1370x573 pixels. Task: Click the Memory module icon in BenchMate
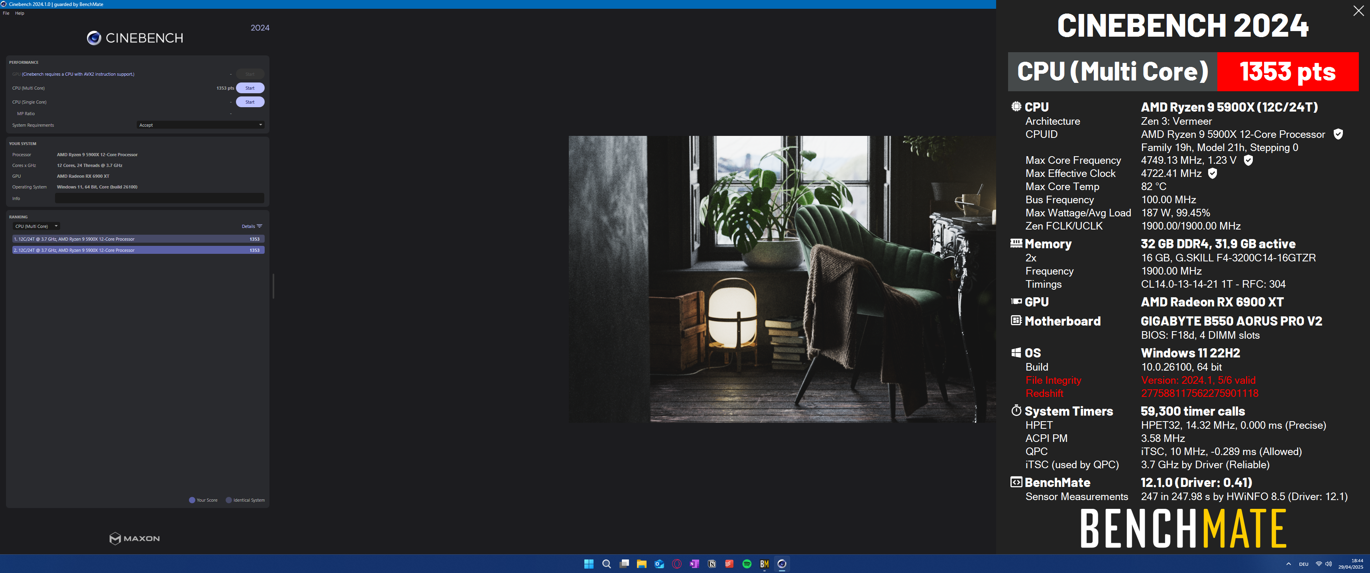1016,243
